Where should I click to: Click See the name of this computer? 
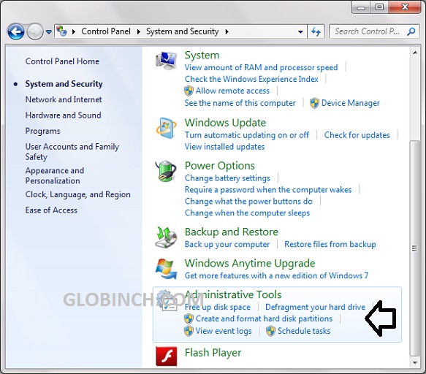(x=240, y=103)
